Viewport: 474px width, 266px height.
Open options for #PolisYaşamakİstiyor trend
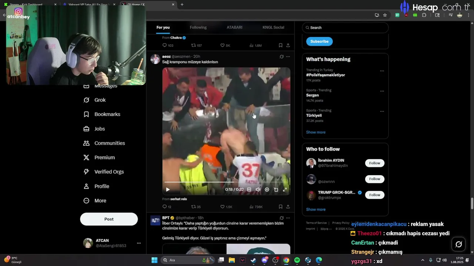(382, 71)
